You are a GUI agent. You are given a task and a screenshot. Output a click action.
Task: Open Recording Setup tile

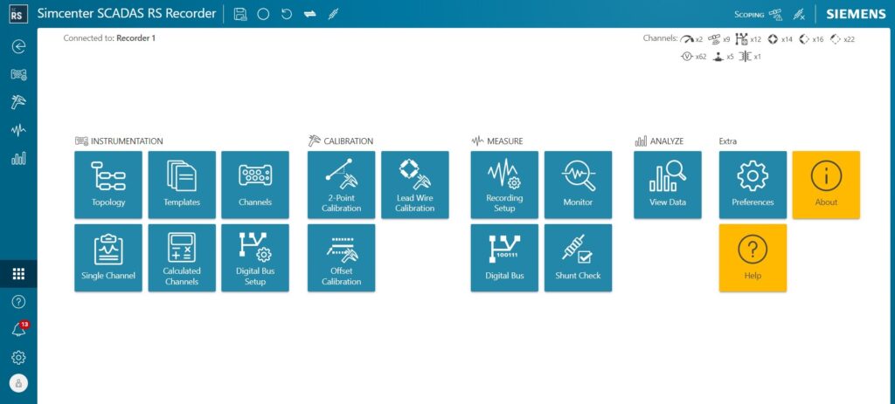click(504, 184)
